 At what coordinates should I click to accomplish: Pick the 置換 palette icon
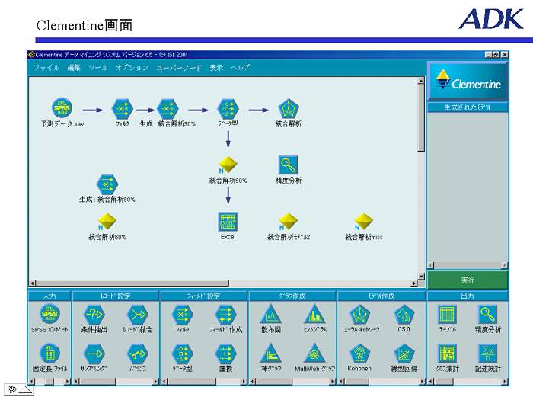tap(225, 354)
